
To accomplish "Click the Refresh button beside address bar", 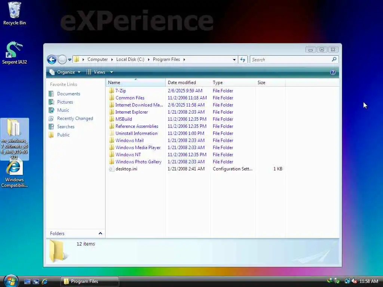I will (x=242, y=59).
